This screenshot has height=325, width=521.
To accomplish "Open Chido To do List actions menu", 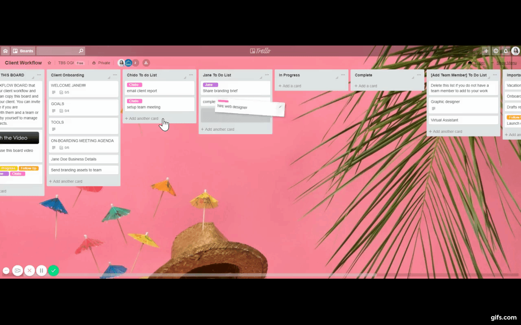I will 191,75.
